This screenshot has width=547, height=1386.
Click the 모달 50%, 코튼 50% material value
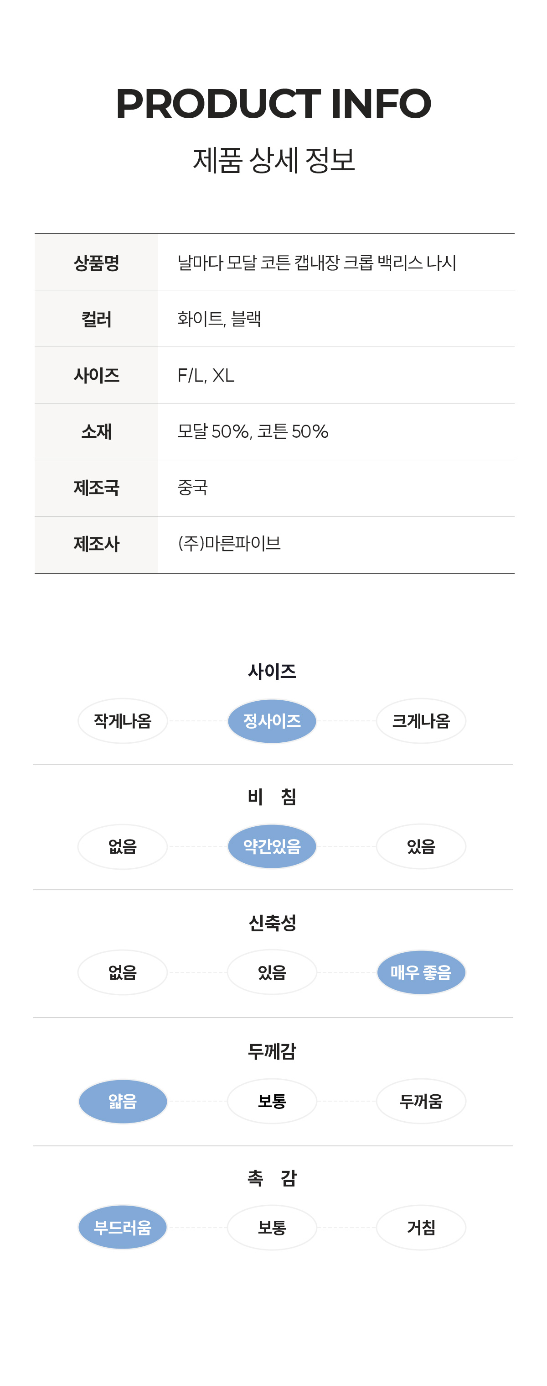tap(253, 431)
